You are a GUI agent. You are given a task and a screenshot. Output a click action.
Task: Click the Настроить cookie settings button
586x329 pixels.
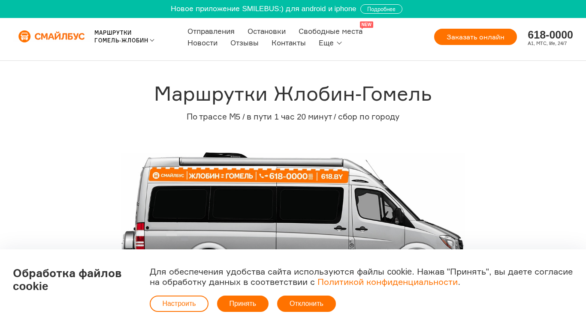(179, 304)
